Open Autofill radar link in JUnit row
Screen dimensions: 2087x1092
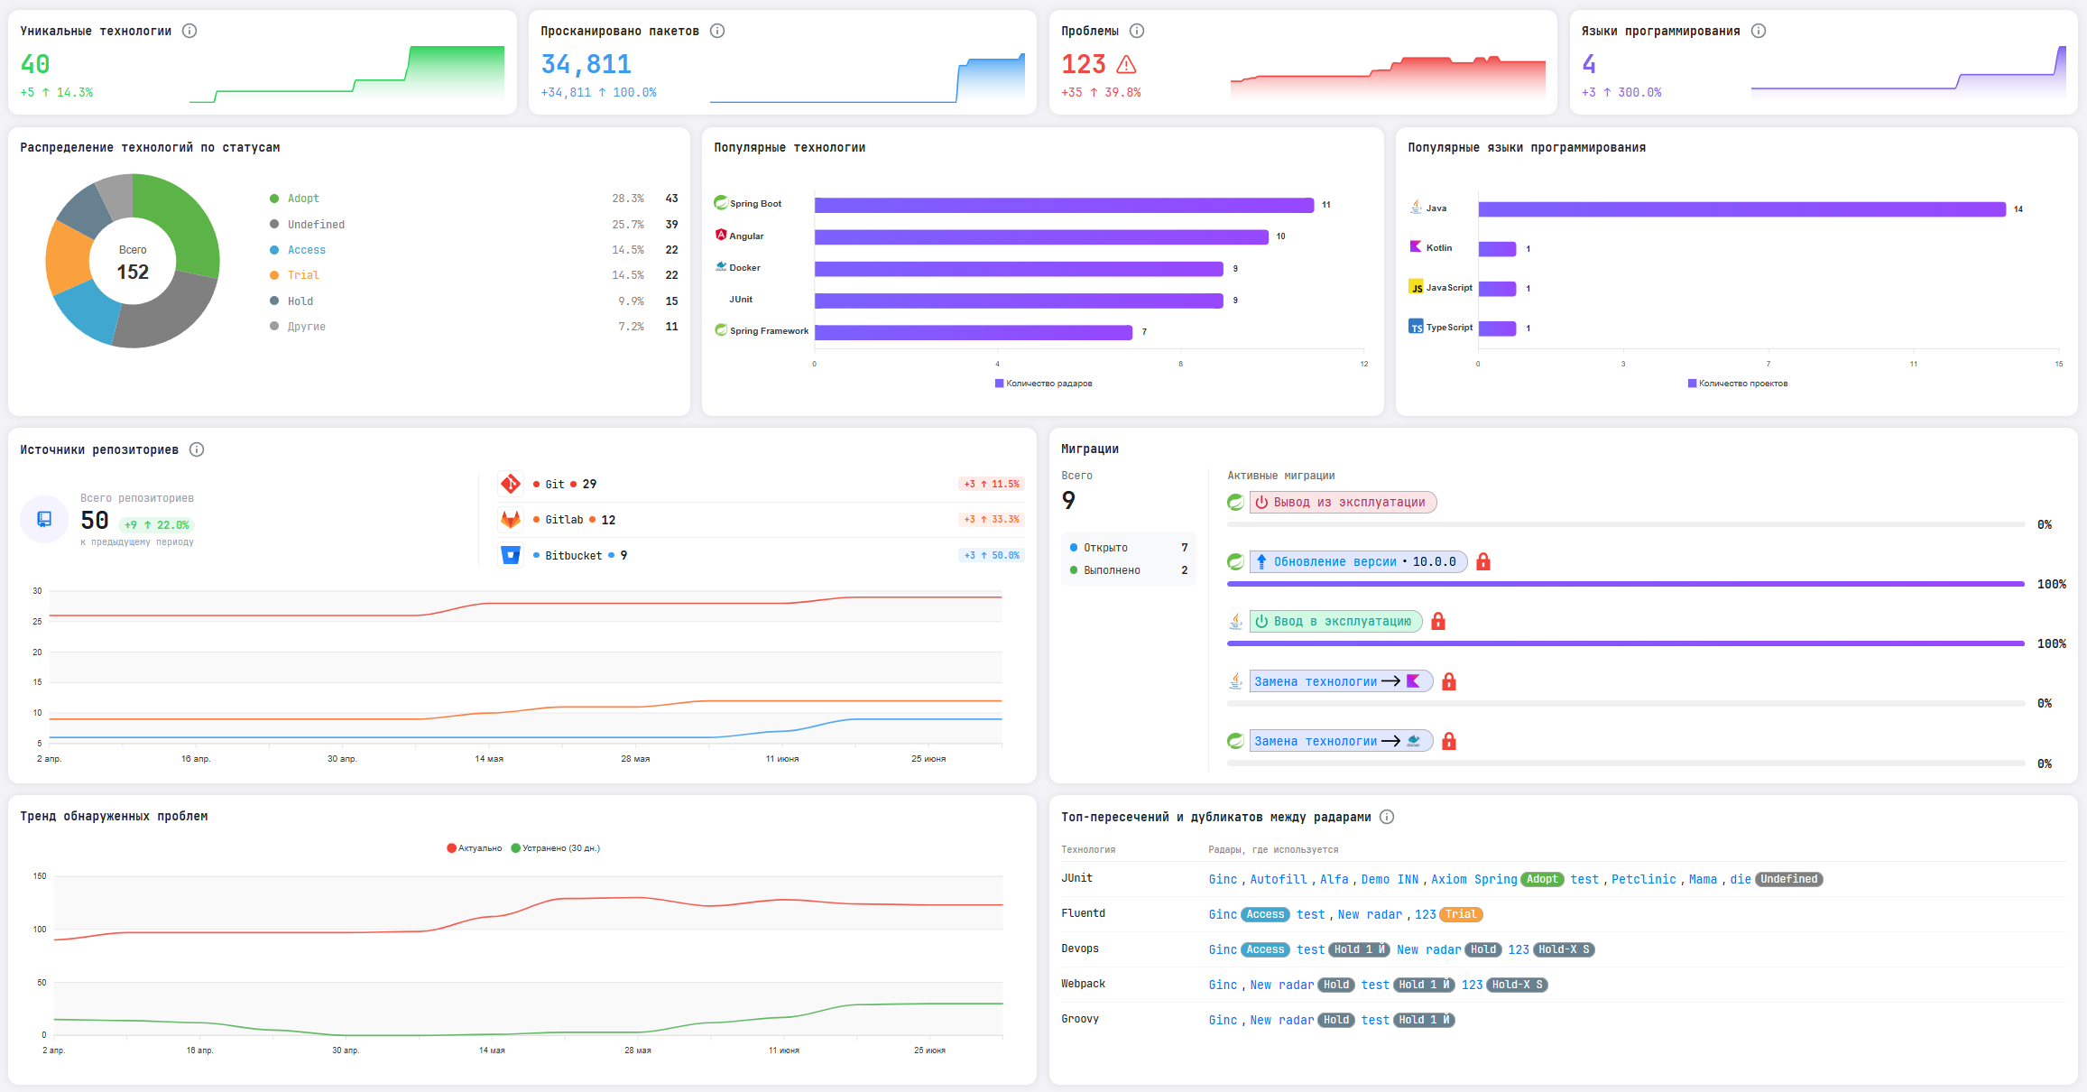1279,879
